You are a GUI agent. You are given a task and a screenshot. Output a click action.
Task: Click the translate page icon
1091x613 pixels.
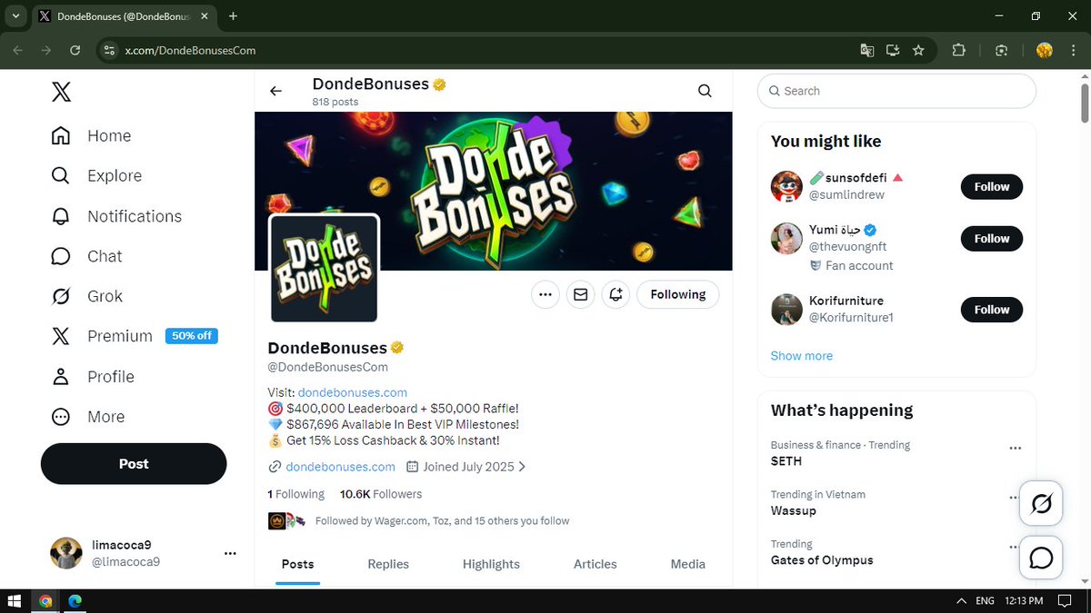pos(867,51)
